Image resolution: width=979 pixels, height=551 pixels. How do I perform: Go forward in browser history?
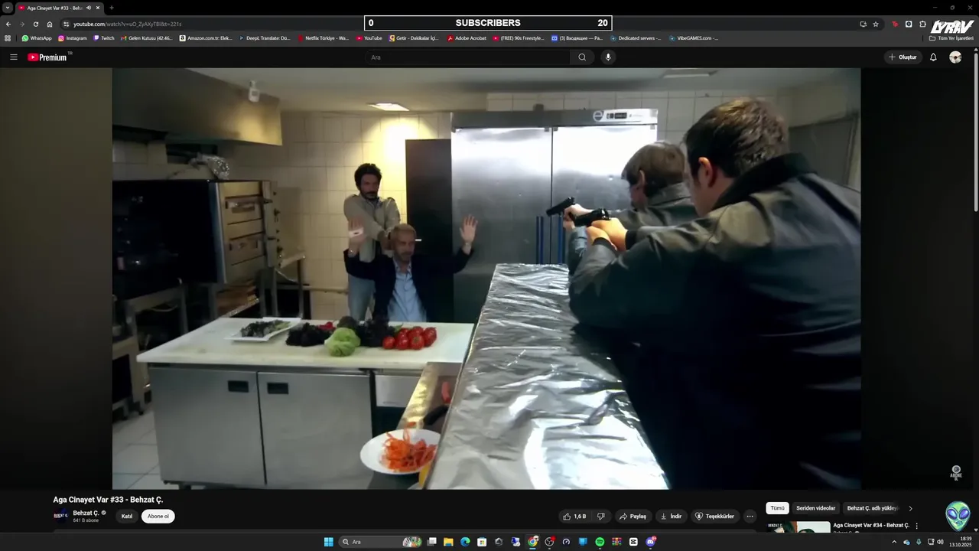[21, 24]
